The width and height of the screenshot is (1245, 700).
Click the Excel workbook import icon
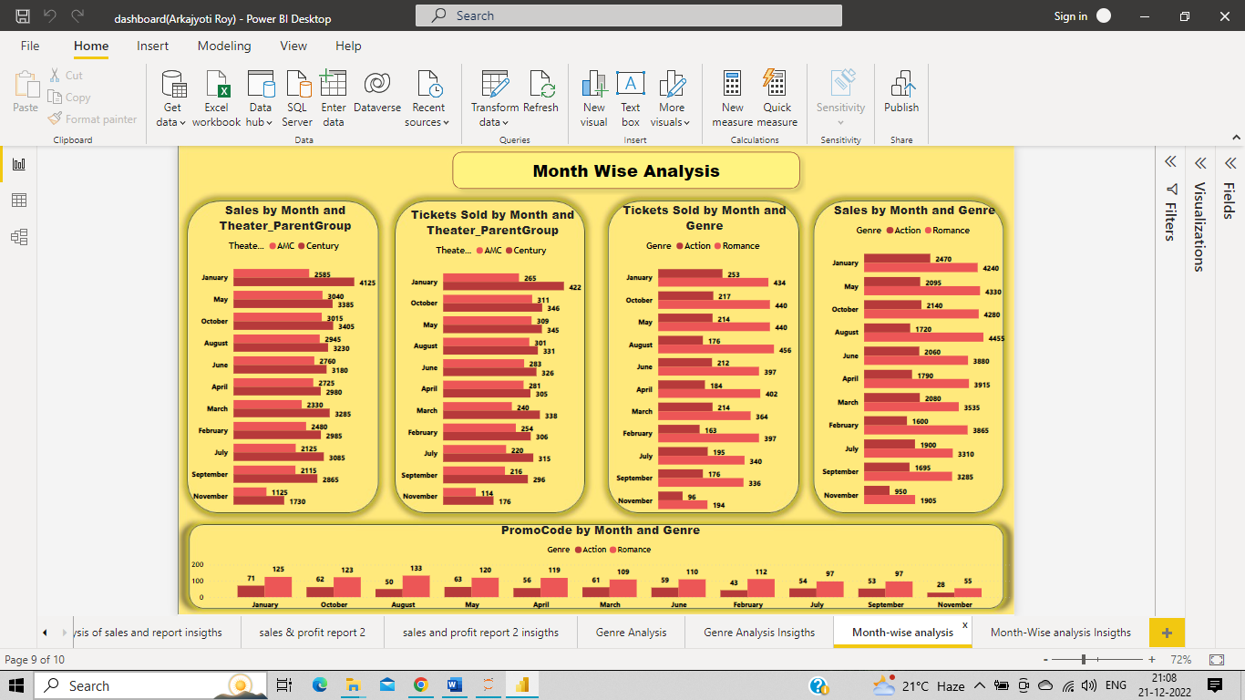(x=216, y=96)
